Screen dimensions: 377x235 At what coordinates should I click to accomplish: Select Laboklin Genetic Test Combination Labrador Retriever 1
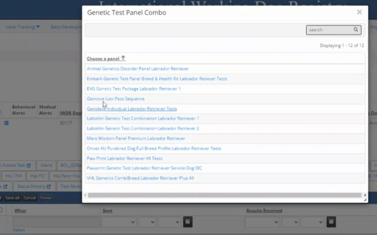(143, 118)
